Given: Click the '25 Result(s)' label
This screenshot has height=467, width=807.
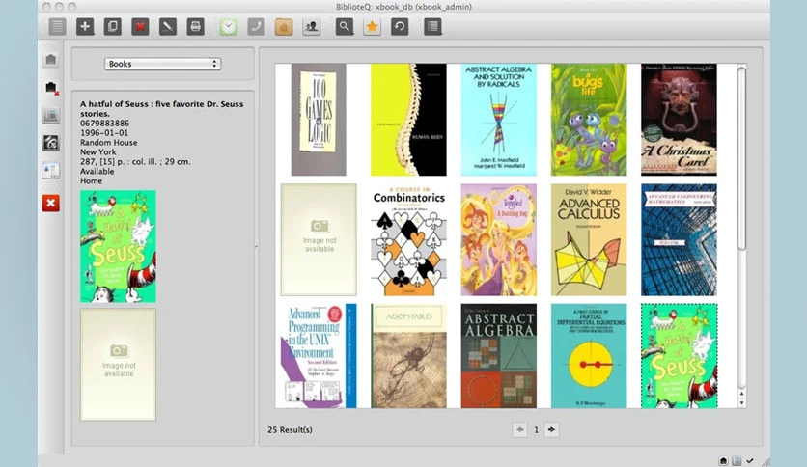Looking at the screenshot, I should tap(290, 430).
